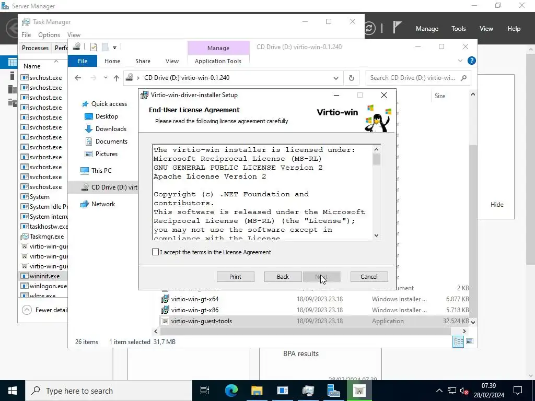The height and width of the screenshot is (401, 535).
Task: Collapse Task Manager with Fewer details
Action: pos(45,310)
